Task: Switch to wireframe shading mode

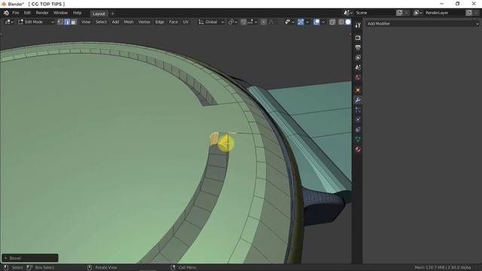Action: 341,22
